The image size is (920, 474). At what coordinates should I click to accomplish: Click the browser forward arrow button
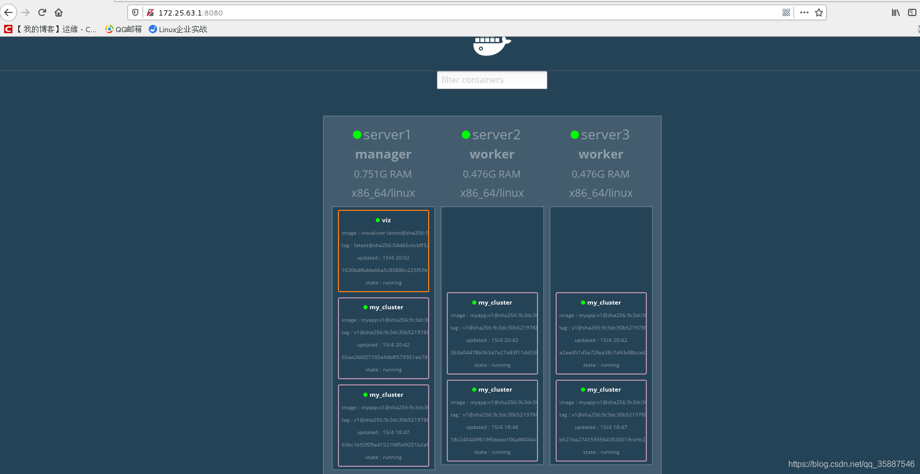[x=25, y=12]
